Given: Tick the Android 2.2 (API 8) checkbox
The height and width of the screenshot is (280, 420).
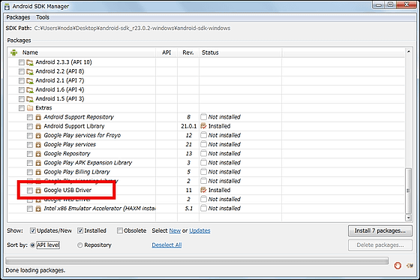Looking at the screenshot, I should 22,71.
